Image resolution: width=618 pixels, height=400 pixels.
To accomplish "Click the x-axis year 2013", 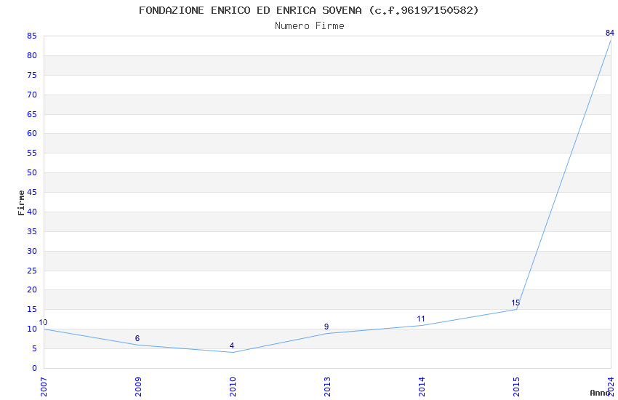I will pyautogui.click(x=327, y=387).
